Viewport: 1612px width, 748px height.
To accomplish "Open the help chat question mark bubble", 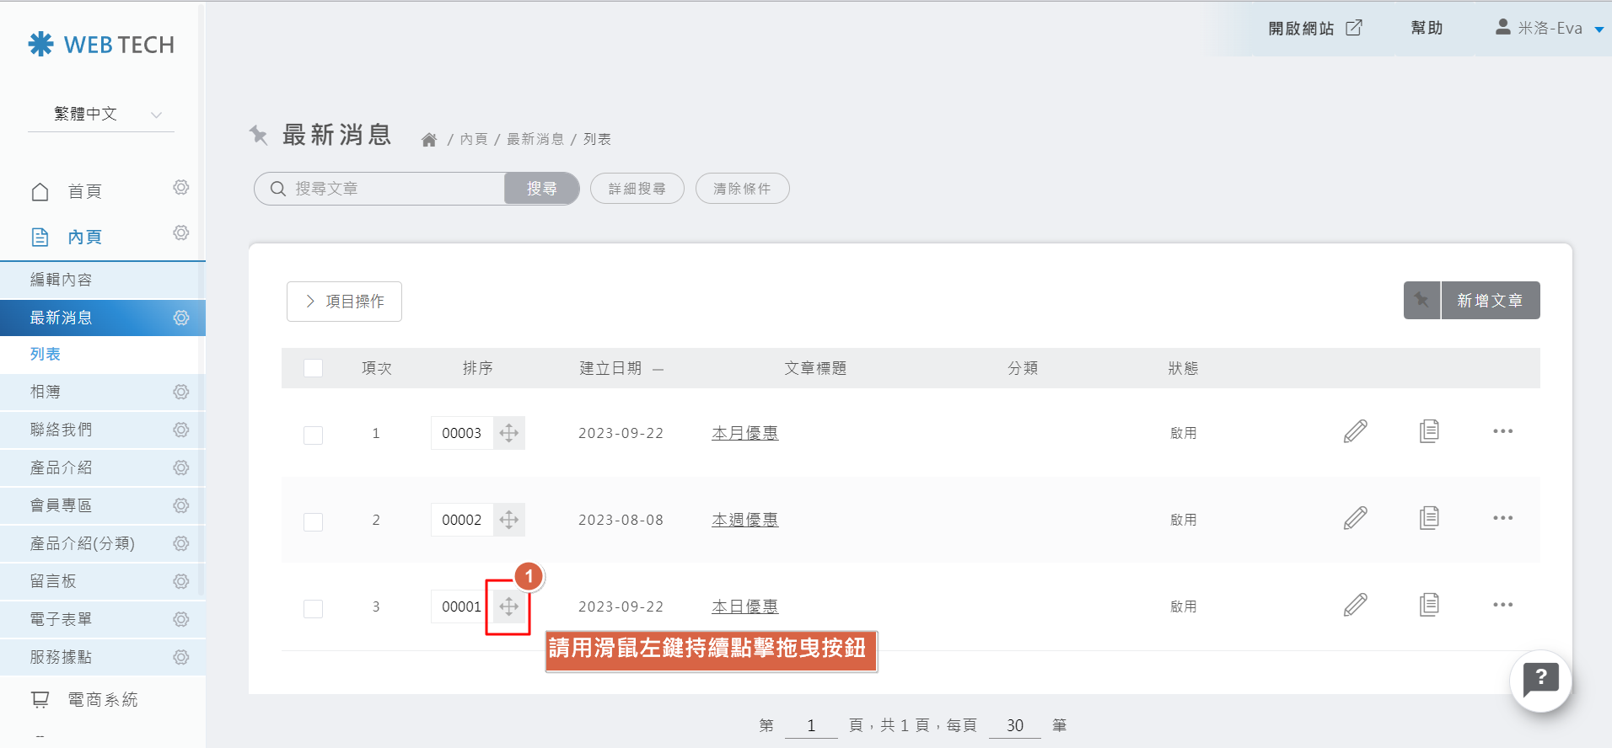I will tap(1540, 680).
